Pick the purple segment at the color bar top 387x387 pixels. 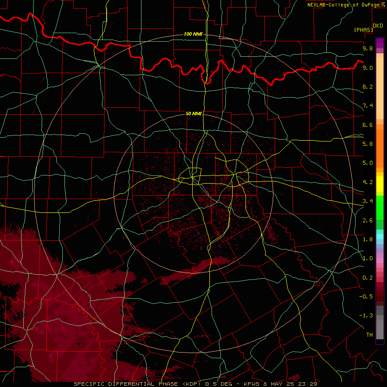[x=380, y=43]
